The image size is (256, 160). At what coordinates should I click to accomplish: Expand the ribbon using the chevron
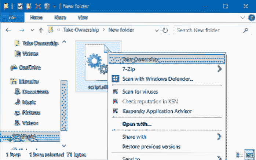click(x=242, y=17)
